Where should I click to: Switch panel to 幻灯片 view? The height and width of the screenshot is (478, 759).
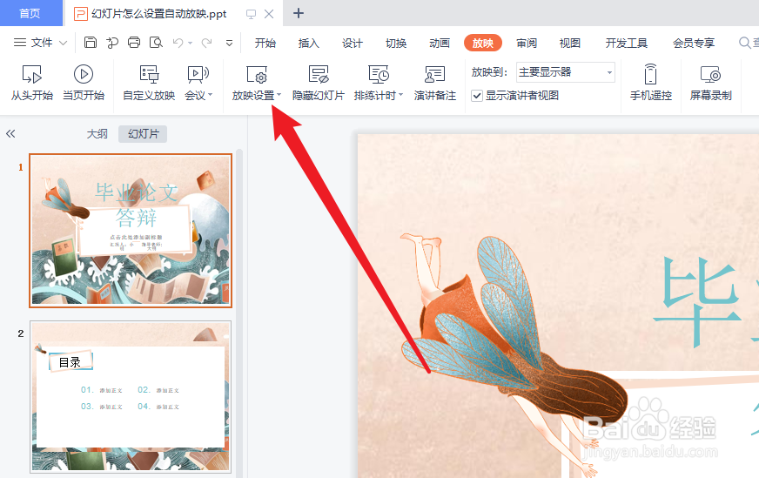(143, 134)
